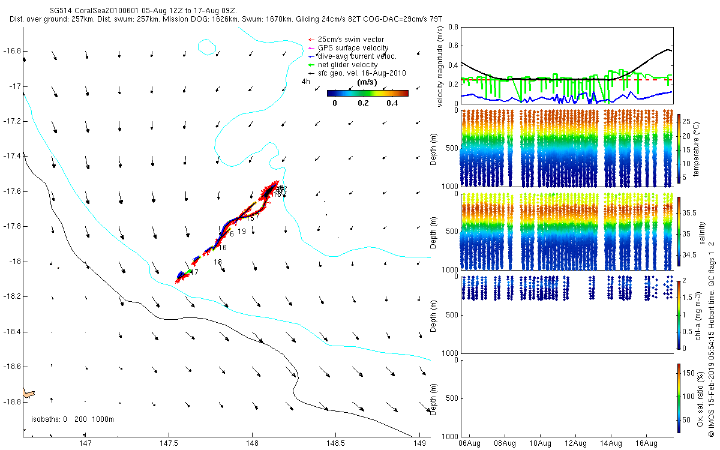
Task: Click the temperature (°C) colorbar
Action: tap(679, 148)
